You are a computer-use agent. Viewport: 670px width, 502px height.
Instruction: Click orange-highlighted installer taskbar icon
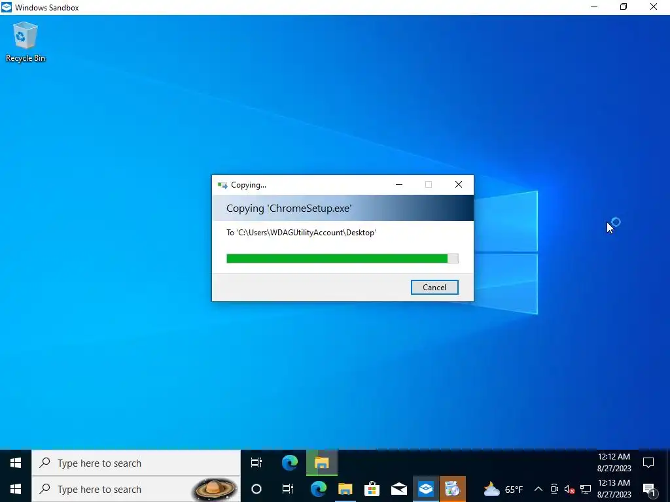452,489
